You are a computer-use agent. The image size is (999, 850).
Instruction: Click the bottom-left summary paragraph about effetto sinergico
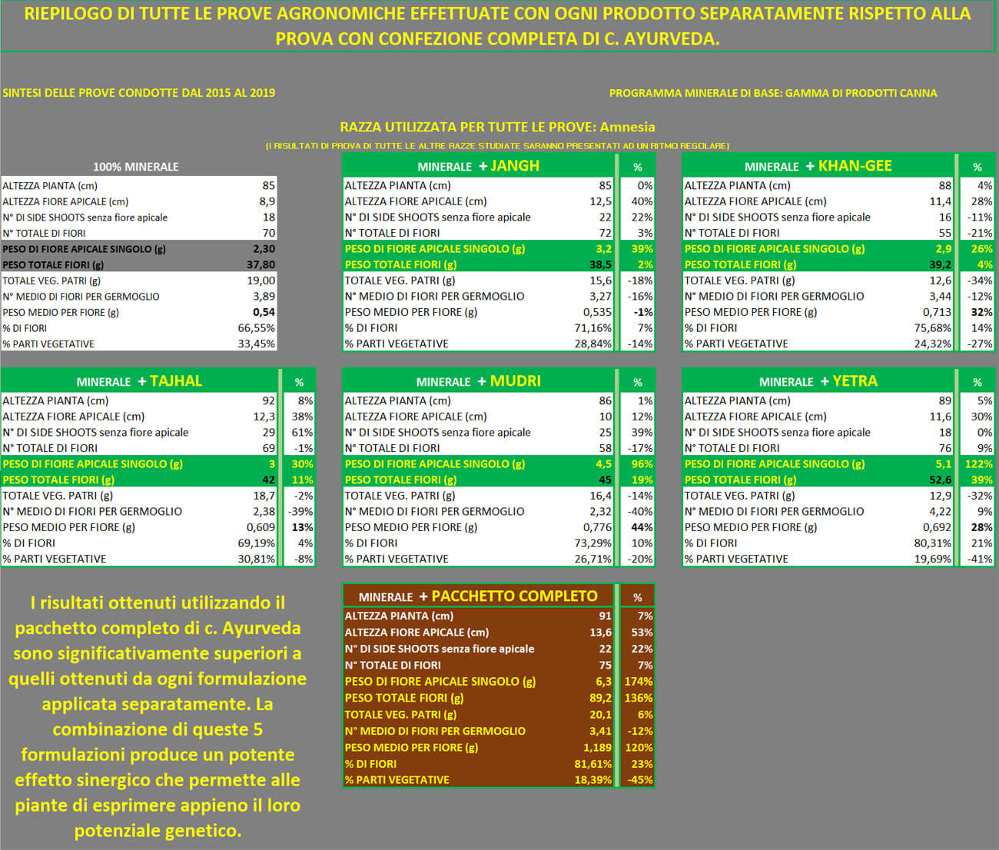158,716
